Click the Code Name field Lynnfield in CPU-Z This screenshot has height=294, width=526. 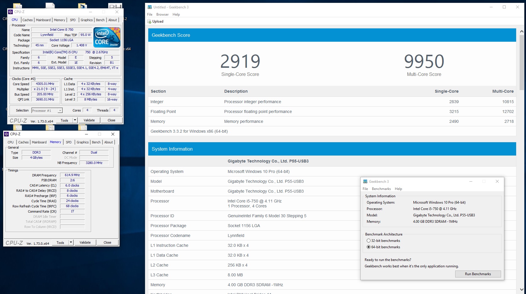pyautogui.click(x=47, y=35)
